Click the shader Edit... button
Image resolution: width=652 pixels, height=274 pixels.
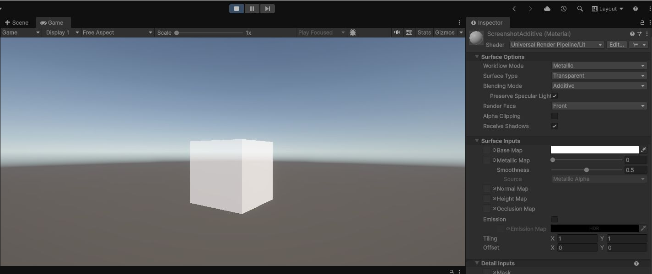point(616,45)
